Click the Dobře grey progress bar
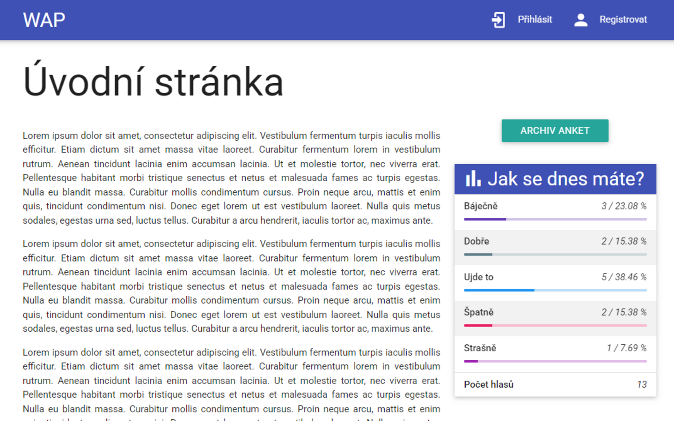 click(x=555, y=254)
